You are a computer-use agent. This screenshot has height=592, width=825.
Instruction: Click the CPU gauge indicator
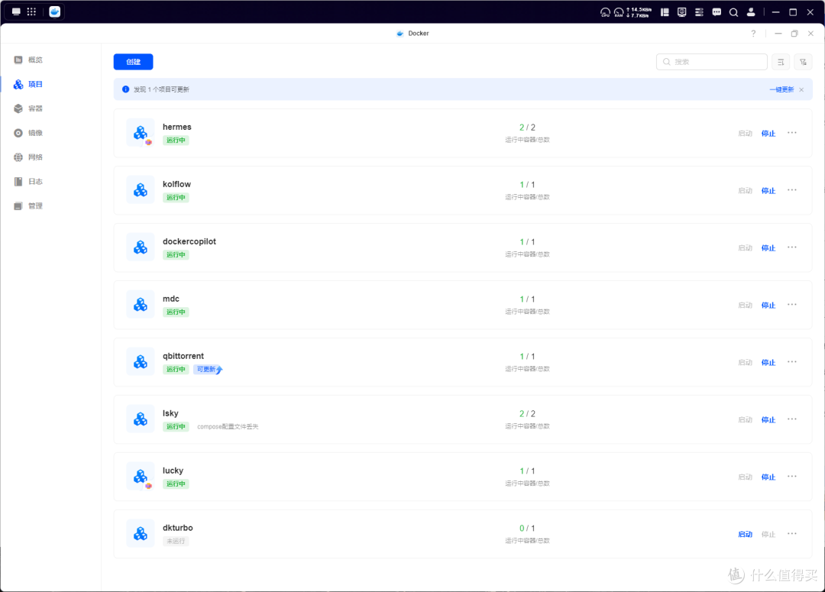[606, 12]
